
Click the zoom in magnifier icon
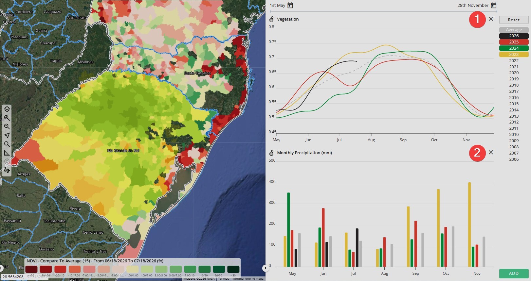pos(7,118)
